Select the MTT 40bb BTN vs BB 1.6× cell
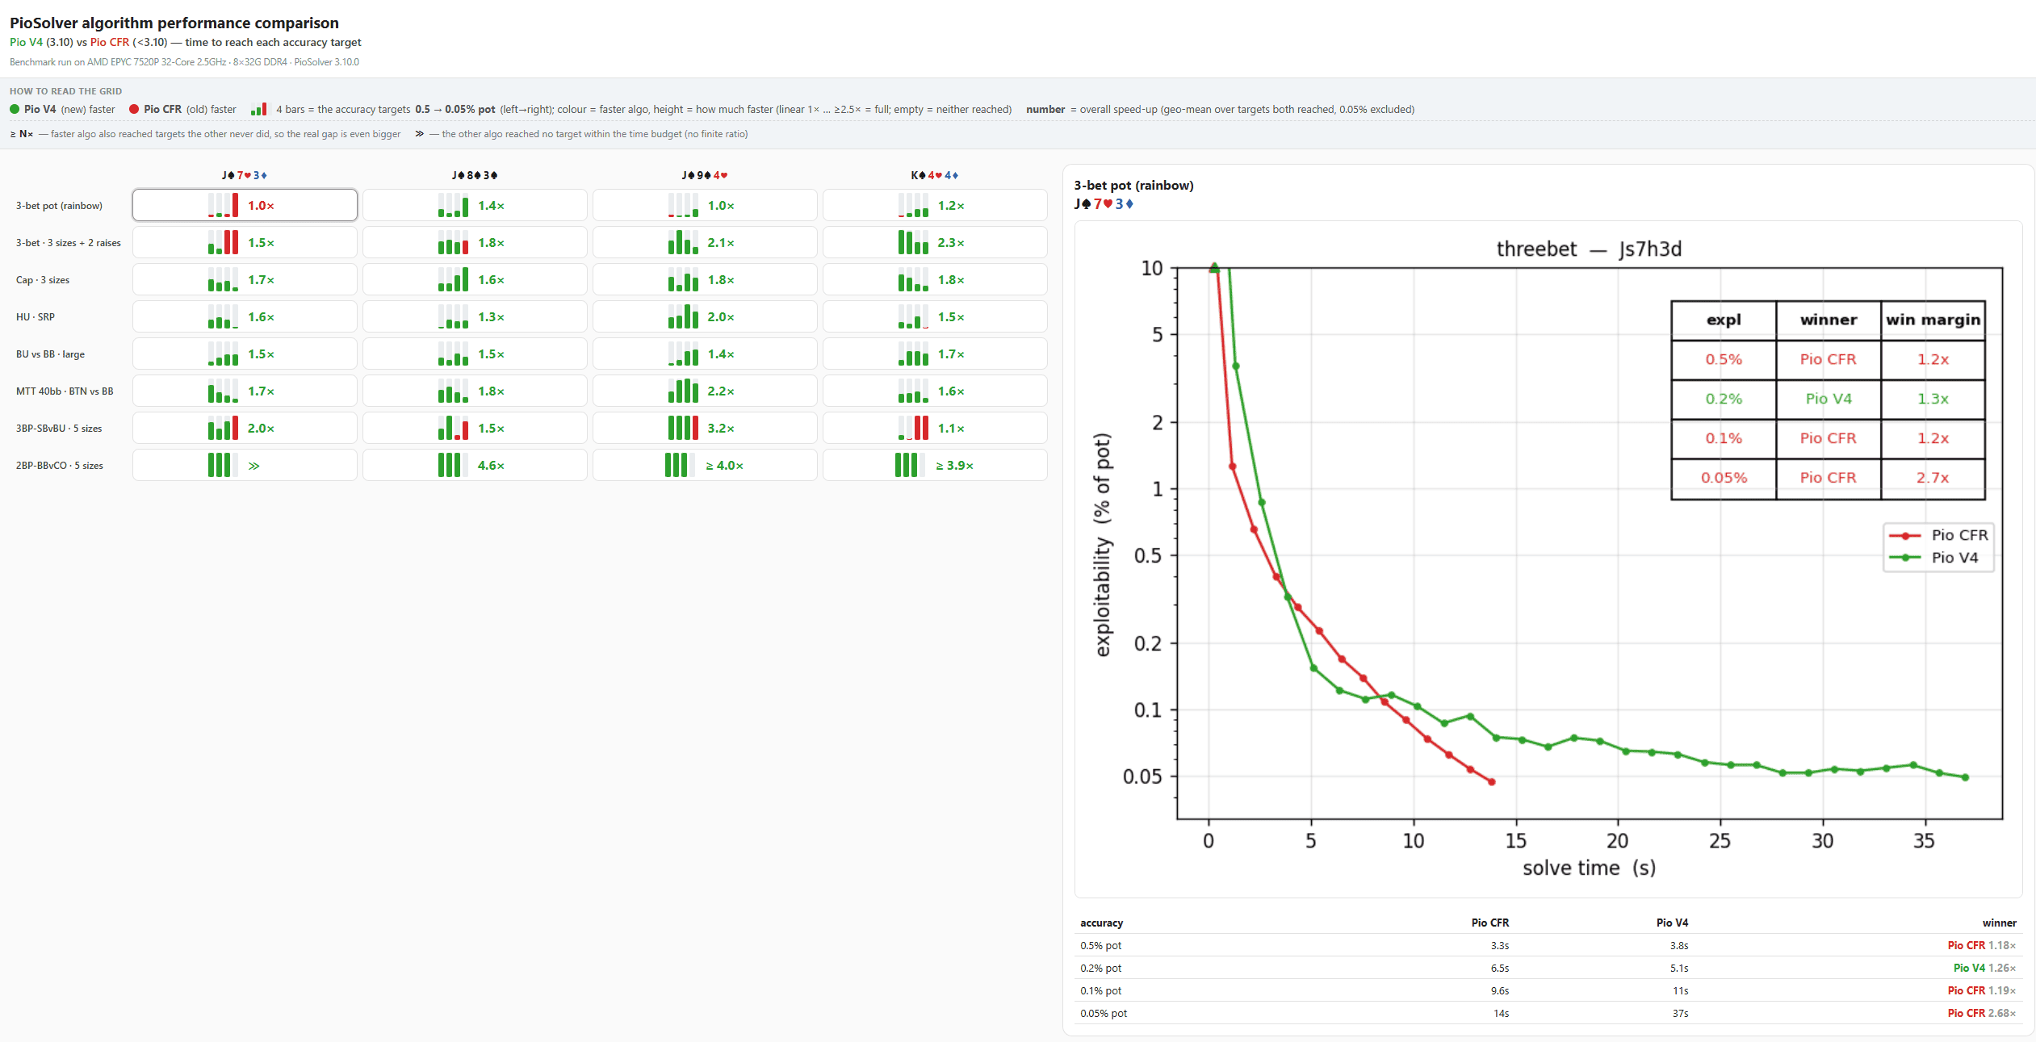The height and width of the screenshot is (1042, 2036). click(935, 391)
